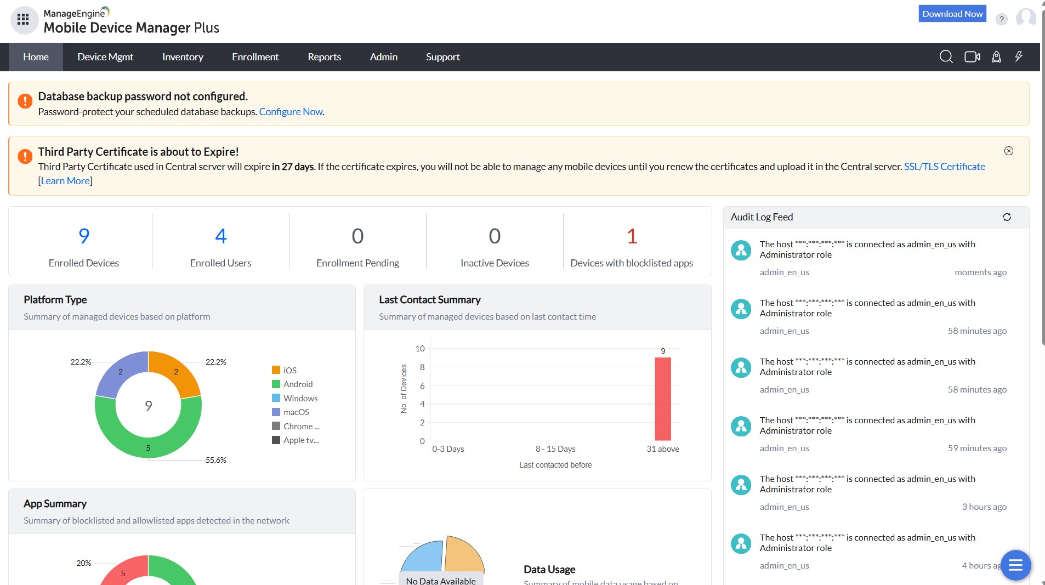Open the 9 Enrolled Devices count
The image size is (1045, 585).
tap(83, 236)
